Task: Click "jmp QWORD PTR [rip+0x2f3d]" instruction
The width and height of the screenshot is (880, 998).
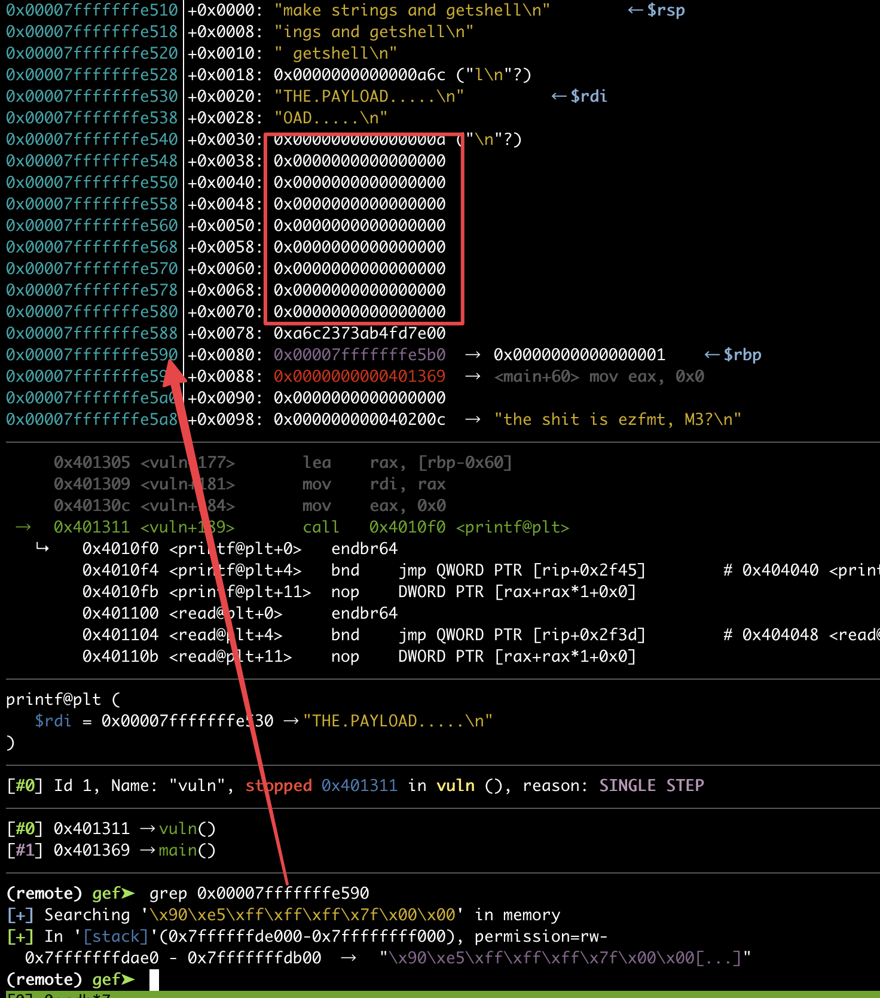Action: tap(522, 635)
